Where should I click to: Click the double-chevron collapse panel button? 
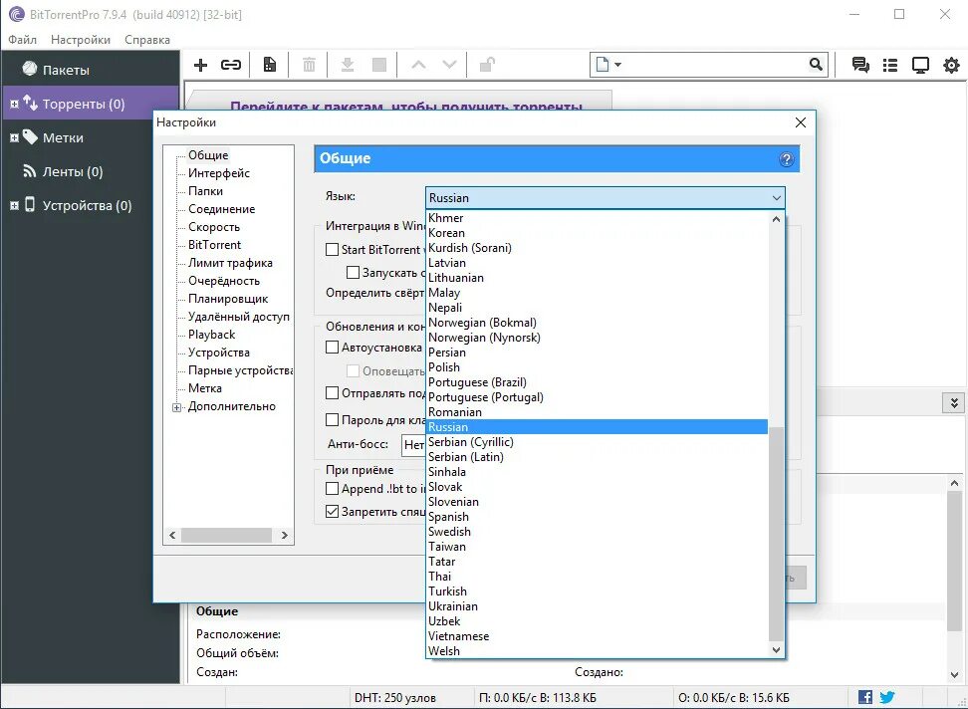click(x=954, y=403)
